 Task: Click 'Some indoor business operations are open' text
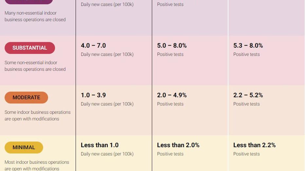tap(38, 116)
